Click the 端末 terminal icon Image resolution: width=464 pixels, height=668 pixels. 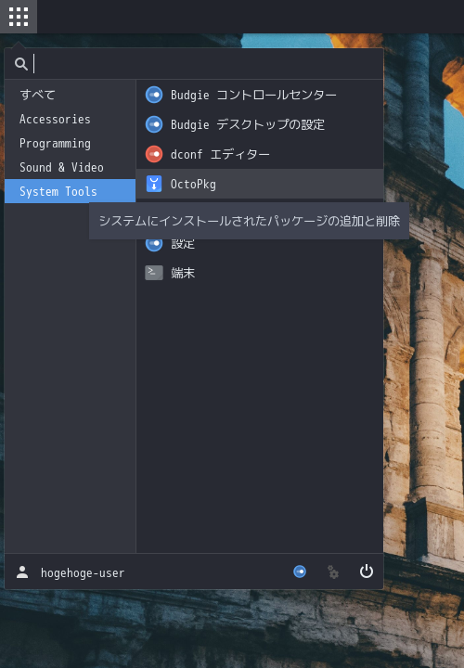[x=154, y=273]
